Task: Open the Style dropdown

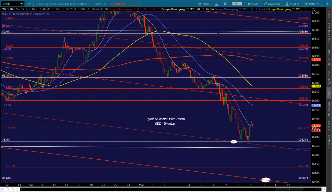Action: coord(253,4)
